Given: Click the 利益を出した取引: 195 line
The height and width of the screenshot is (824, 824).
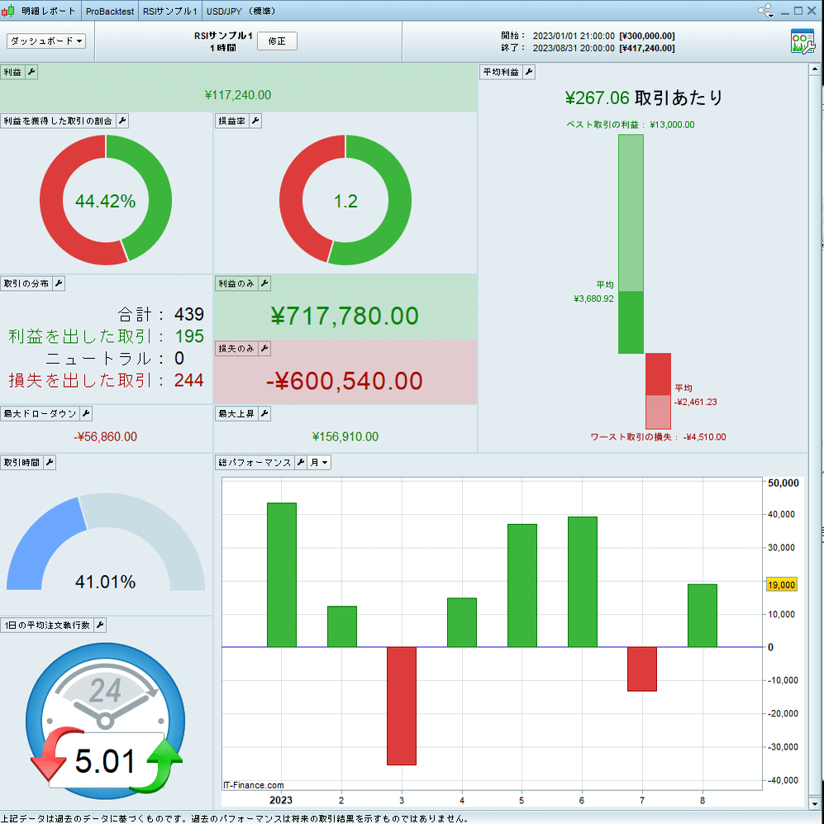Looking at the screenshot, I should pyautogui.click(x=106, y=336).
